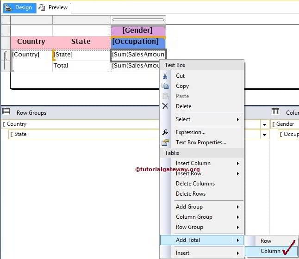The width and height of the screenshot is (299, 259).
Task: Expand the Add Group submenu arrow
Action: [238, 207]
